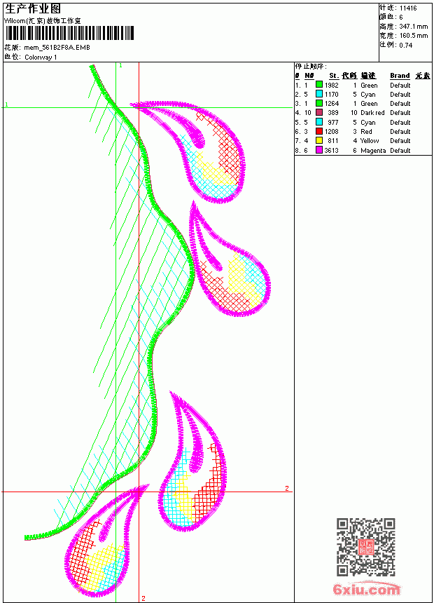434x603 pixels.
Task: Select the Magenta color name text
Action: pyautogui.click(x=373, y=150)
